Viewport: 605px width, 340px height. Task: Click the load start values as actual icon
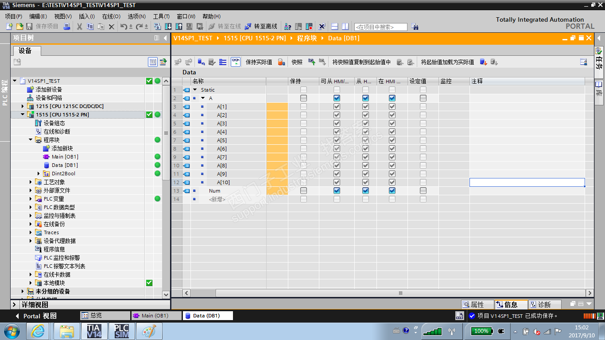[484, 62]
